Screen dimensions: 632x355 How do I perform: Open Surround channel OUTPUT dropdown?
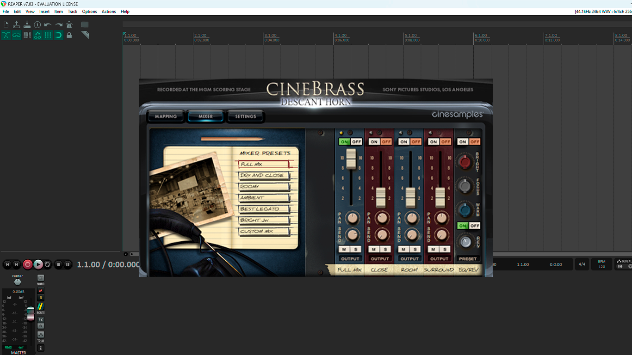(439, 259)
